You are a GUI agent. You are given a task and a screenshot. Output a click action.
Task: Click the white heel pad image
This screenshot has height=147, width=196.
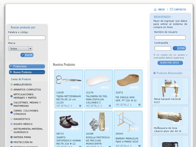click(98, 80)
